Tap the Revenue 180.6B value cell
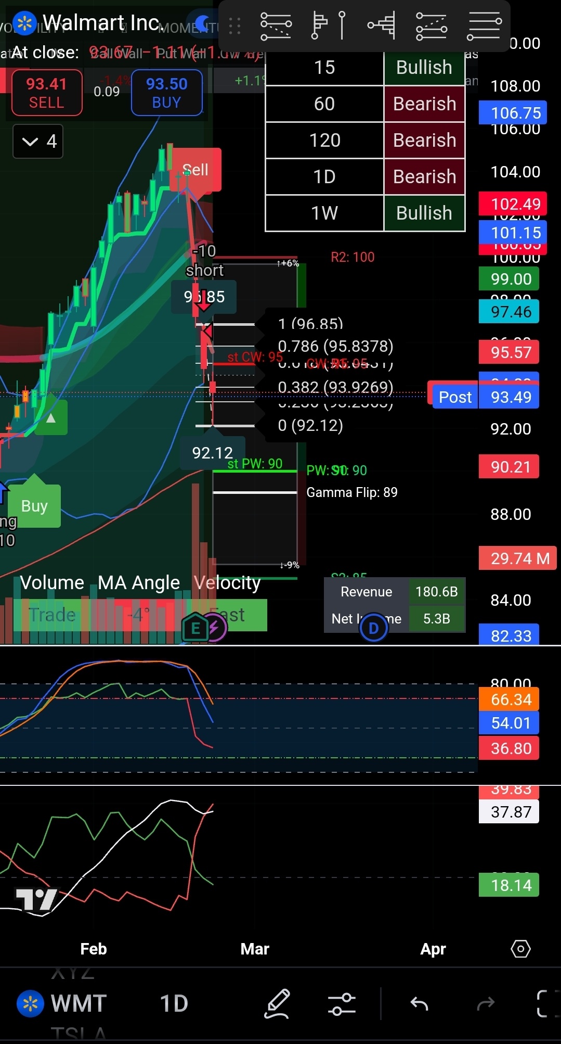Viewport: 561px width, 1044px height. [x=437, y=592]
